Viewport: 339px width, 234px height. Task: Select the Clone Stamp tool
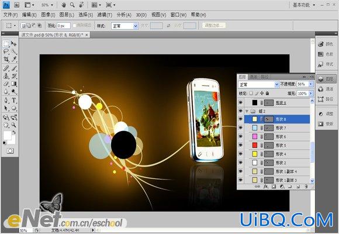[6, 76]
